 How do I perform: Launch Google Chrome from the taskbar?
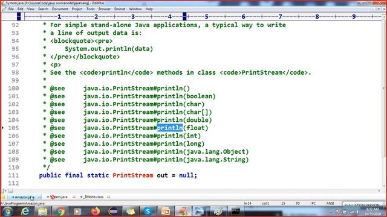(x=60, y=212)
